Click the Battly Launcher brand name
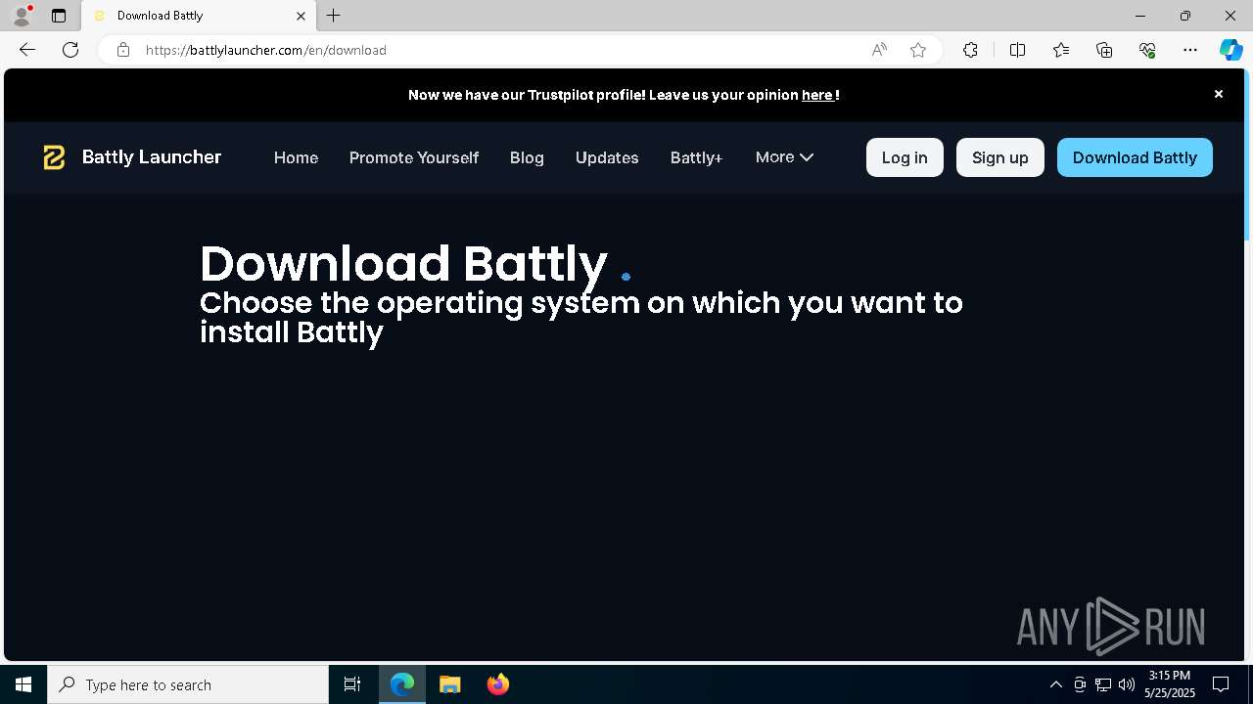Image resolution: width=1253 pixels, height=704 pixels. 152,157
